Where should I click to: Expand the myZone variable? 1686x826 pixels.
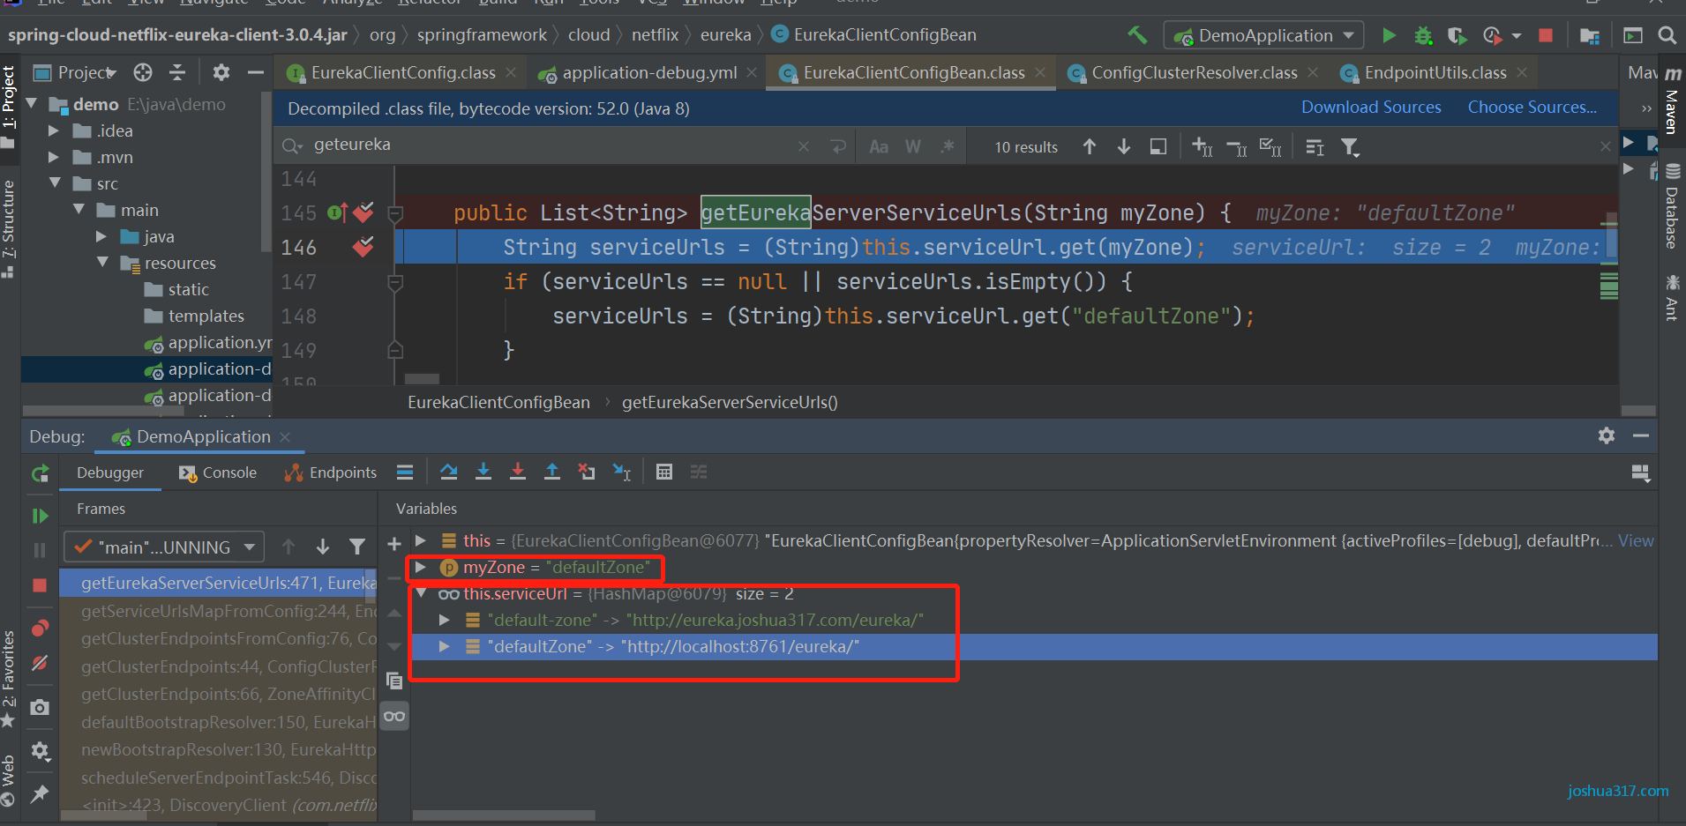[421, 567]
